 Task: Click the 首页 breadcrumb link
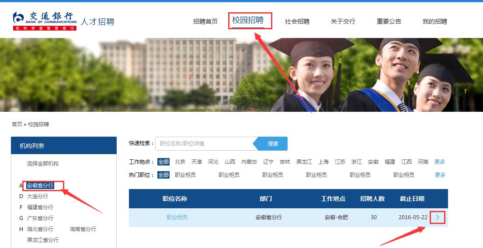click(17, 124)
